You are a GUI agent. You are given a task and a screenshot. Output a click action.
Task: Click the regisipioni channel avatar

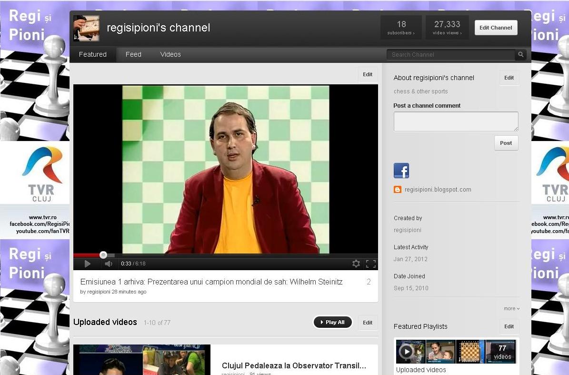(86, 28)
